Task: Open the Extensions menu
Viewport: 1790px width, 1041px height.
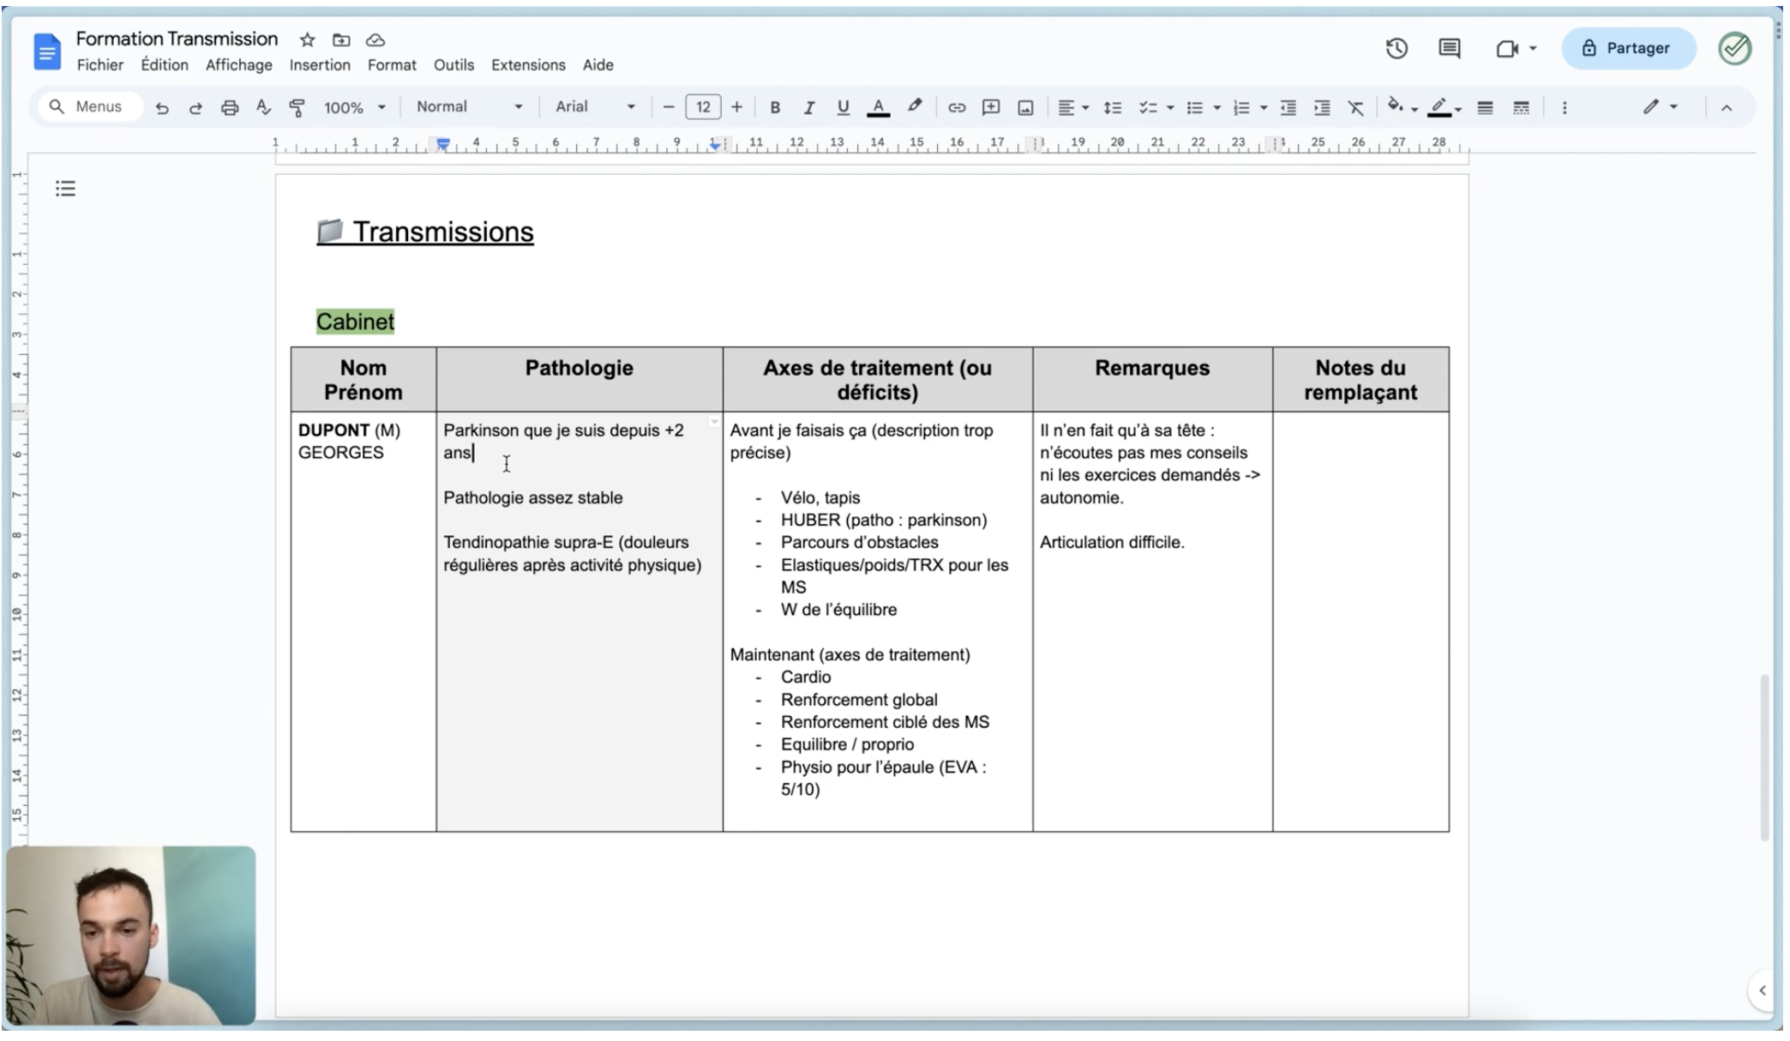Action: point(527,65)
